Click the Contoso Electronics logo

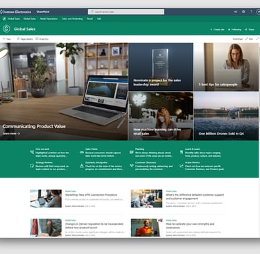pyautogui.click(x=16, y=12)
